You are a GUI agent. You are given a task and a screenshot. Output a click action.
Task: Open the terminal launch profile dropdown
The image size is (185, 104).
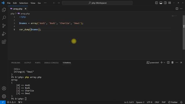[x=164, y=63]
